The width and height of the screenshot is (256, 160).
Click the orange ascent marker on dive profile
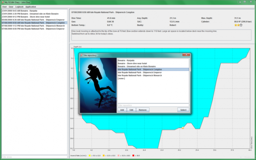pyautogui.click(x=183, y=128)
